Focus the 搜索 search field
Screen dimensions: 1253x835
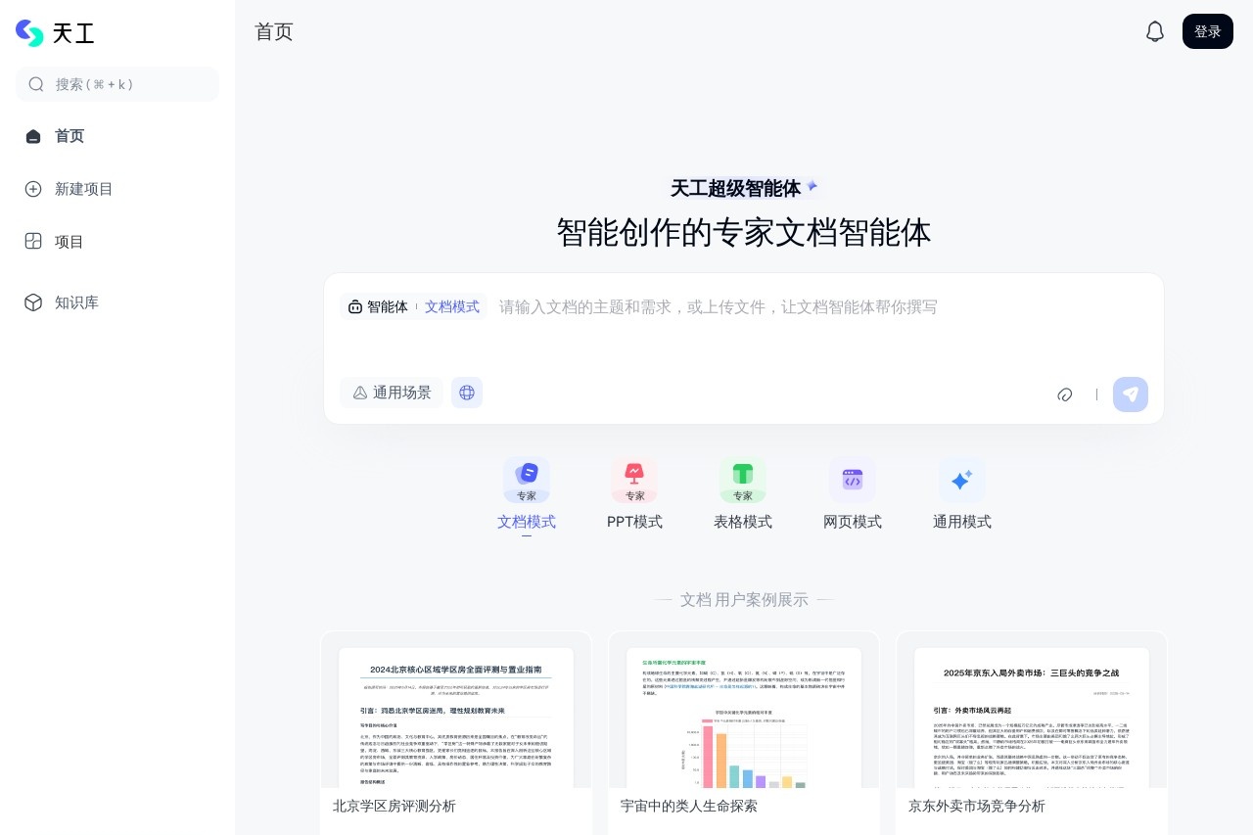point(117,84)
